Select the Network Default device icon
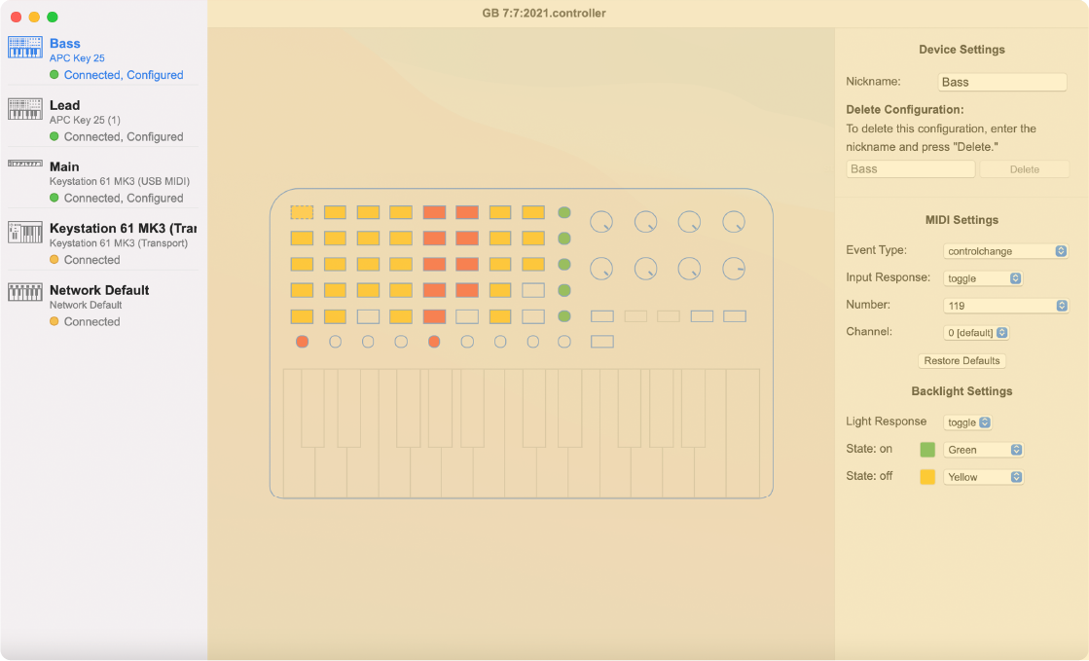This screenshot has height=661, width=1089. click(x=25, y=292)
